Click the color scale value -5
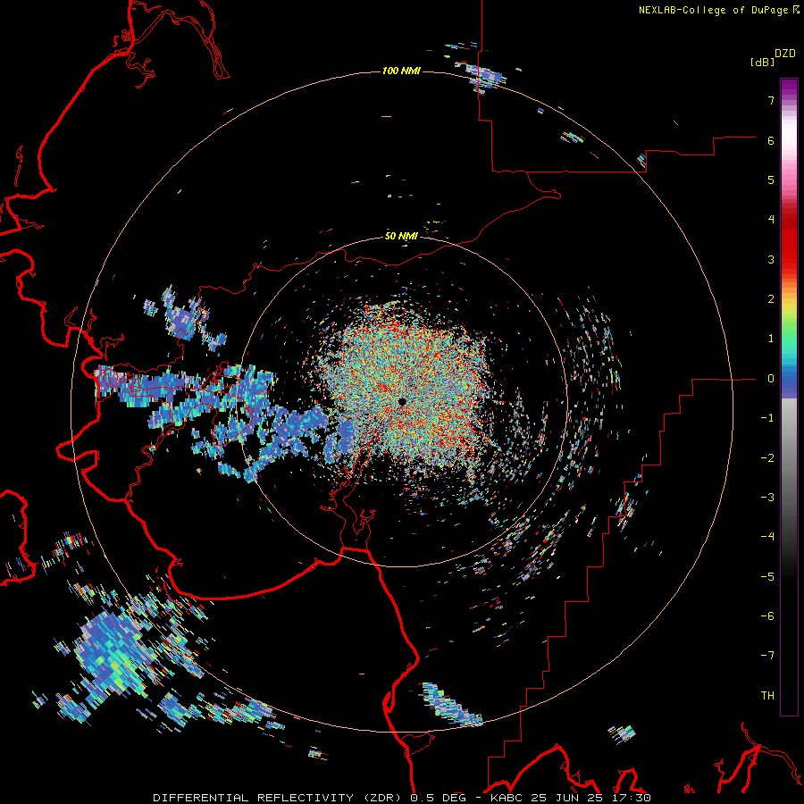Screen dimensions: 804x804 767,577
